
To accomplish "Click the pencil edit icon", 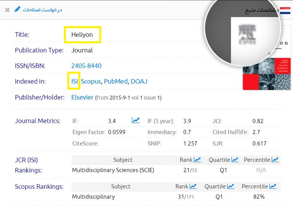I will 18,9.
